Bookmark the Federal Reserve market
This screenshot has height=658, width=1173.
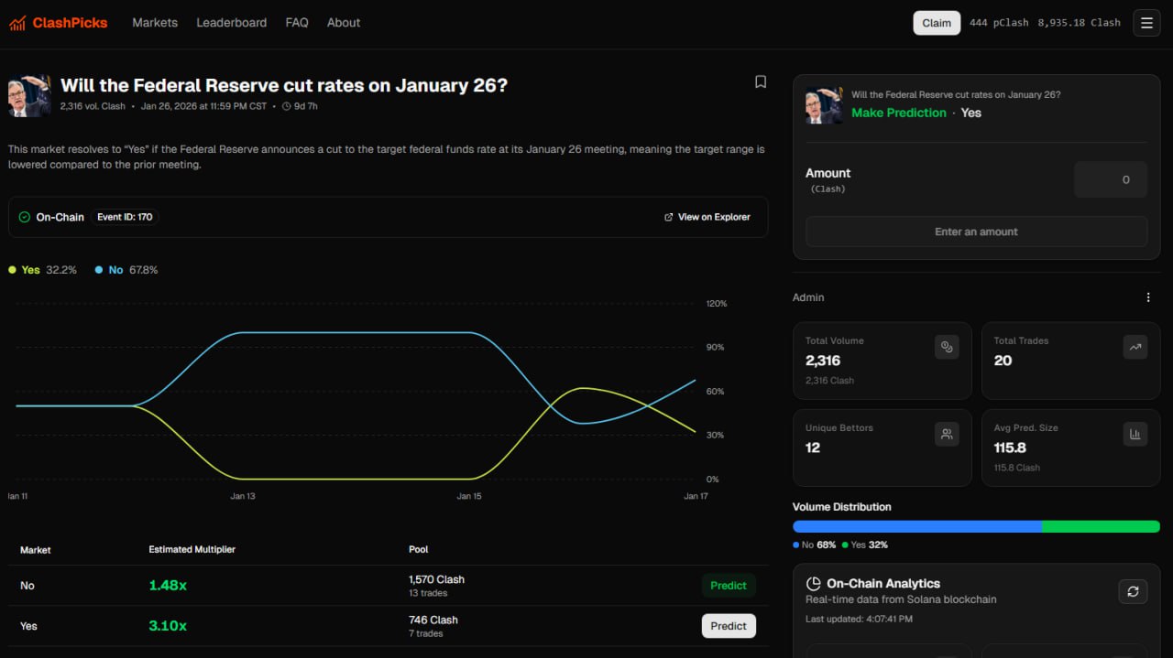[x=760, y=82]
